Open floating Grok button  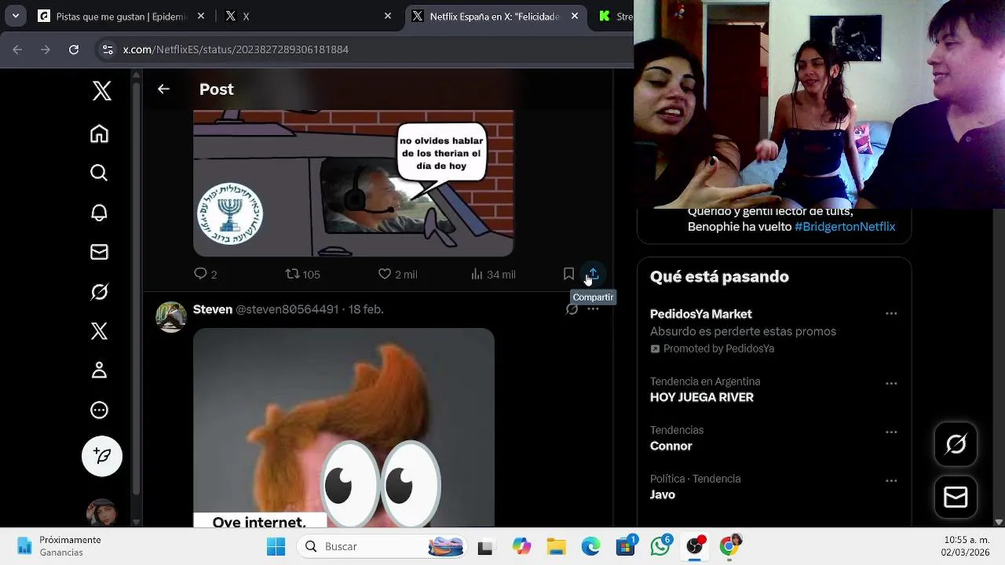(956, 444)
